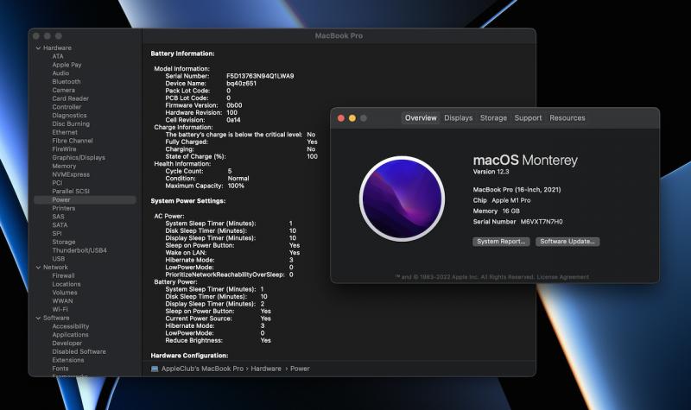Select Applications under the Software section
The height and width of the screenshot is (410, 691).
pyautogui.click(x=70, y=335)
